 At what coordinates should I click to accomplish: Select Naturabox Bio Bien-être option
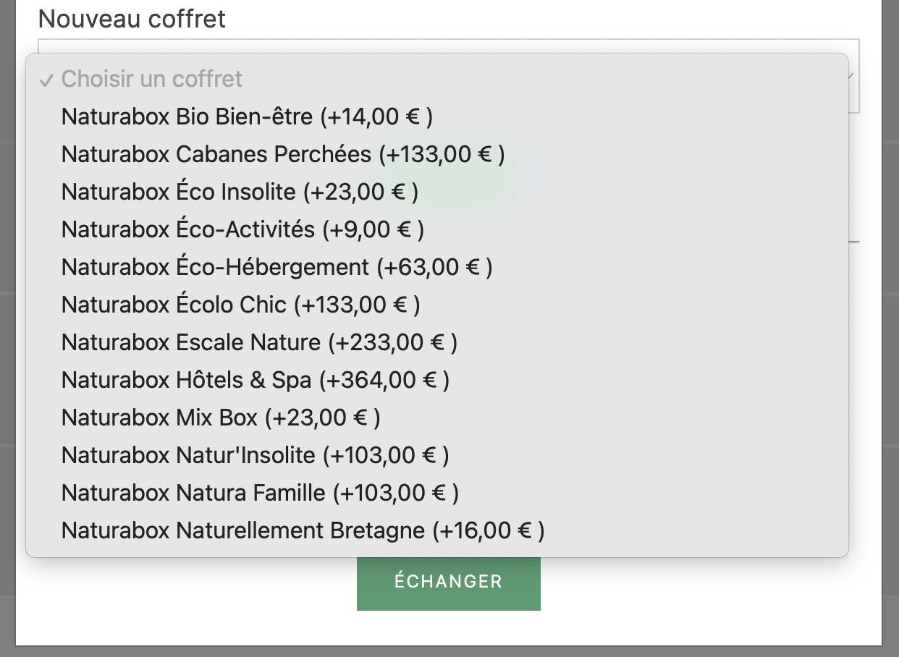point(247,116)
